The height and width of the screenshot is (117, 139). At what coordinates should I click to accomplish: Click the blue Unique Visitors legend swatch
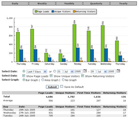click(x=53, y=11)
